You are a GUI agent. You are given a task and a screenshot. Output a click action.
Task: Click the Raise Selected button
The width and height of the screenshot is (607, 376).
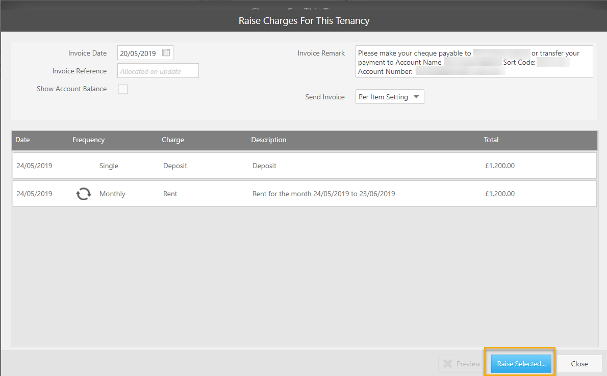[521, 364]
